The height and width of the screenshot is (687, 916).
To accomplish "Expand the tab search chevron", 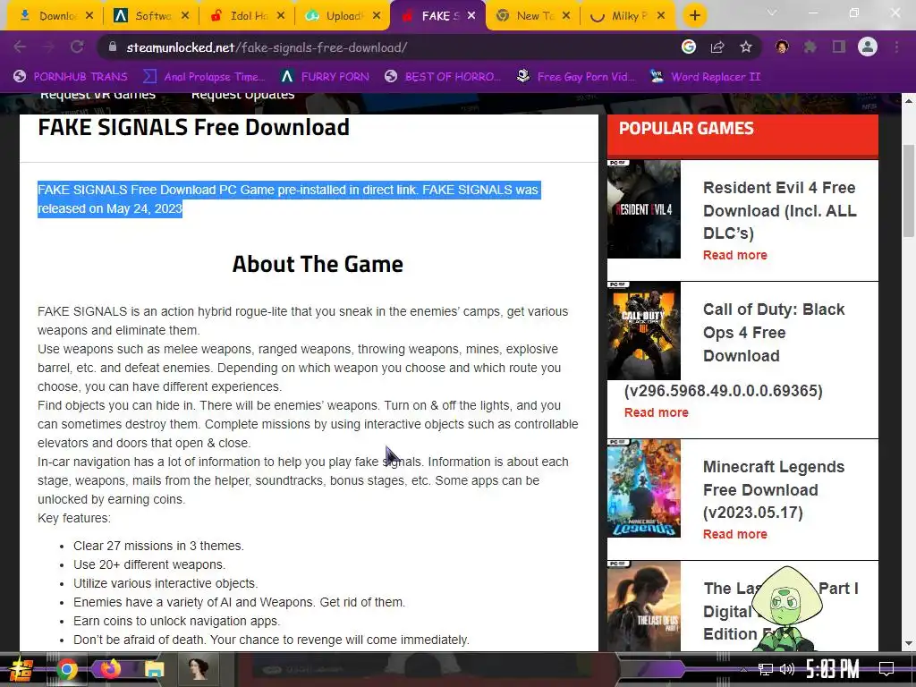I will (772, 13).
